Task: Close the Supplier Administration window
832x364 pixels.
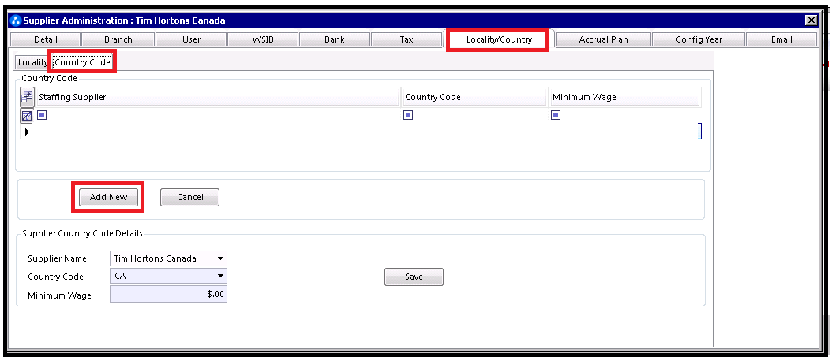Action: tap(811, 20)
